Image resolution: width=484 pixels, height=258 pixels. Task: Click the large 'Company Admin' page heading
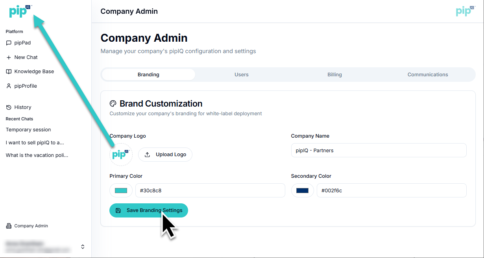(x=144, y=38)
